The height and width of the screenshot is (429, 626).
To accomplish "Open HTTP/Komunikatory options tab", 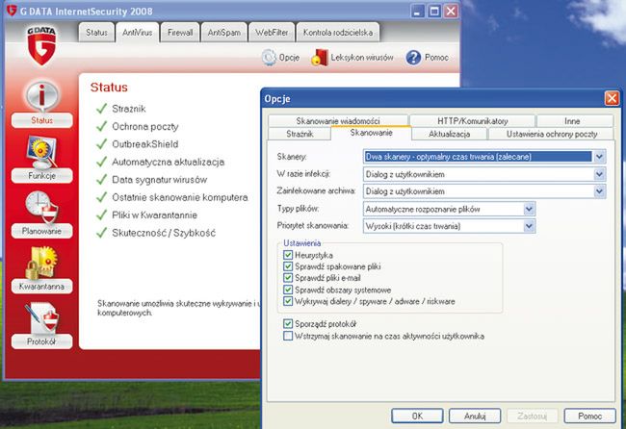I will (472, 121).
